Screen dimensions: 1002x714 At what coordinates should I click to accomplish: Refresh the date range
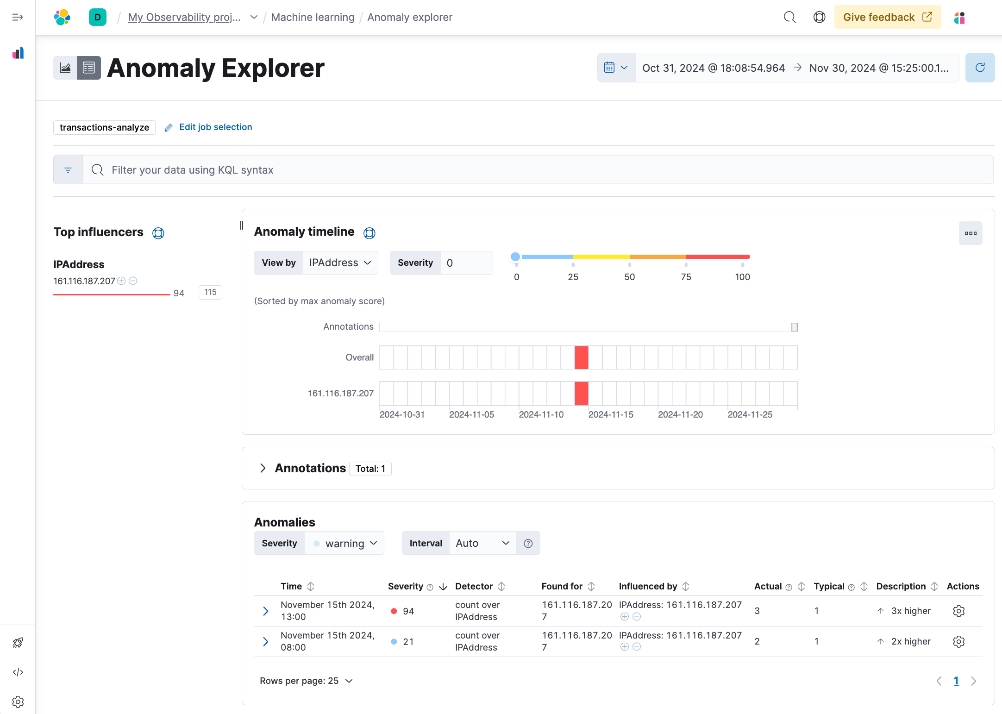coord(980,68)
